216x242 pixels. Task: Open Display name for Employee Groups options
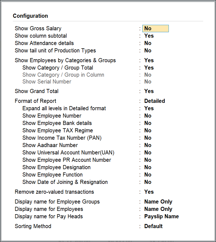coord(158,202)
